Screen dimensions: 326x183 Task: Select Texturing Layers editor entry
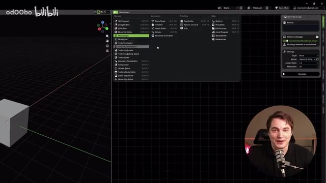[x=131, y=43]
